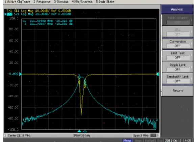The width and height of the screenshot is (194, 142).
Task: Open the 1 Active Ch/Trace menu
Action: coord(17,2)
